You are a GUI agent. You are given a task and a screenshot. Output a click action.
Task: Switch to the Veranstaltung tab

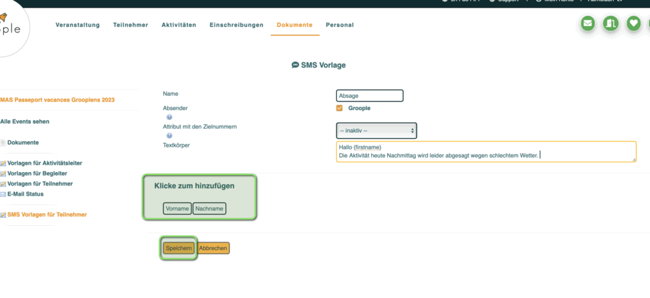(x=77, y=25)
